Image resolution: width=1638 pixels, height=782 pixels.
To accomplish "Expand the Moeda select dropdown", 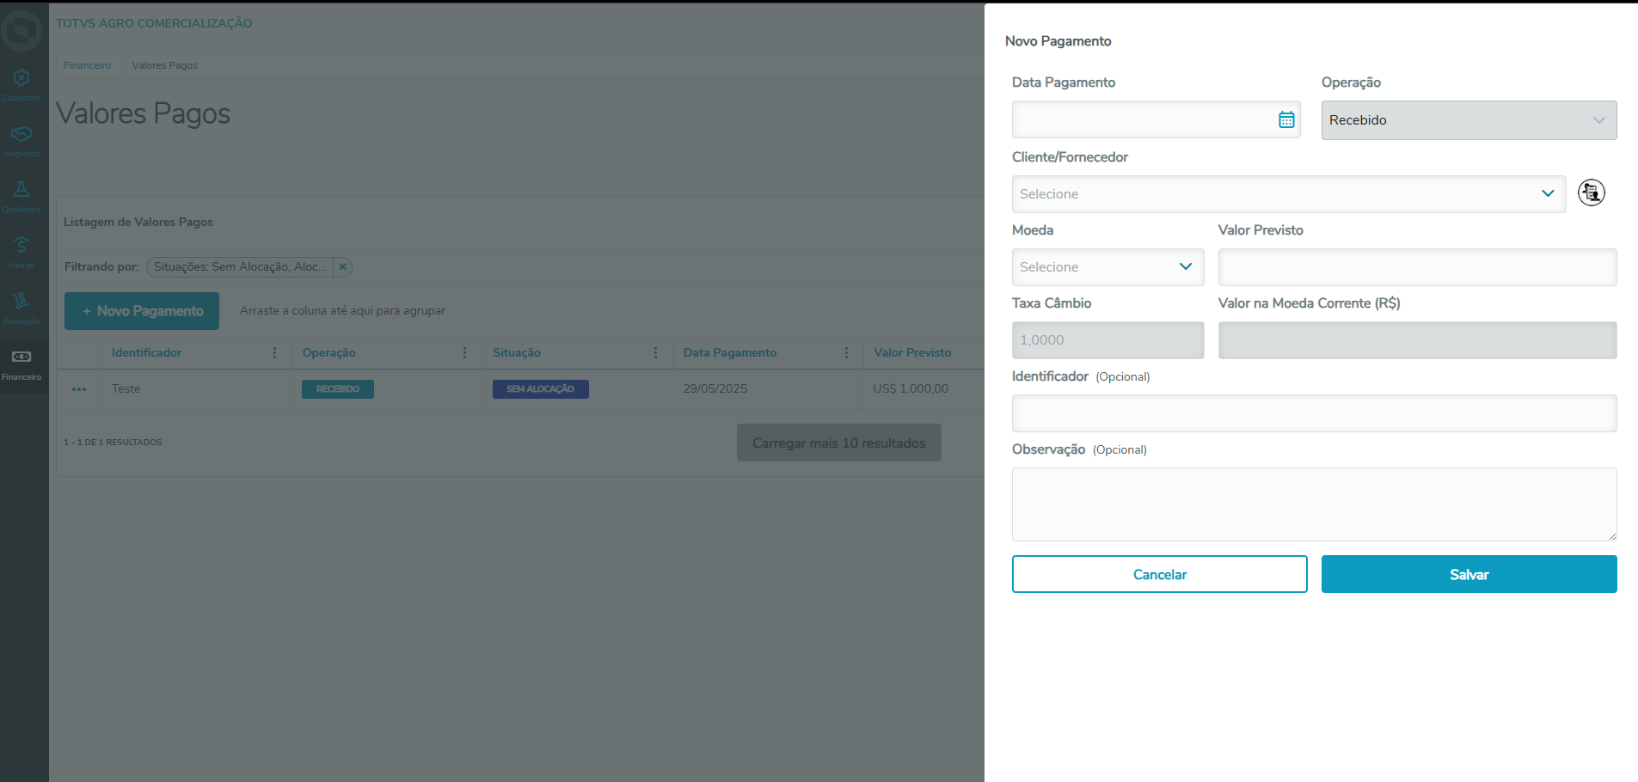I will coord(1107,267).
